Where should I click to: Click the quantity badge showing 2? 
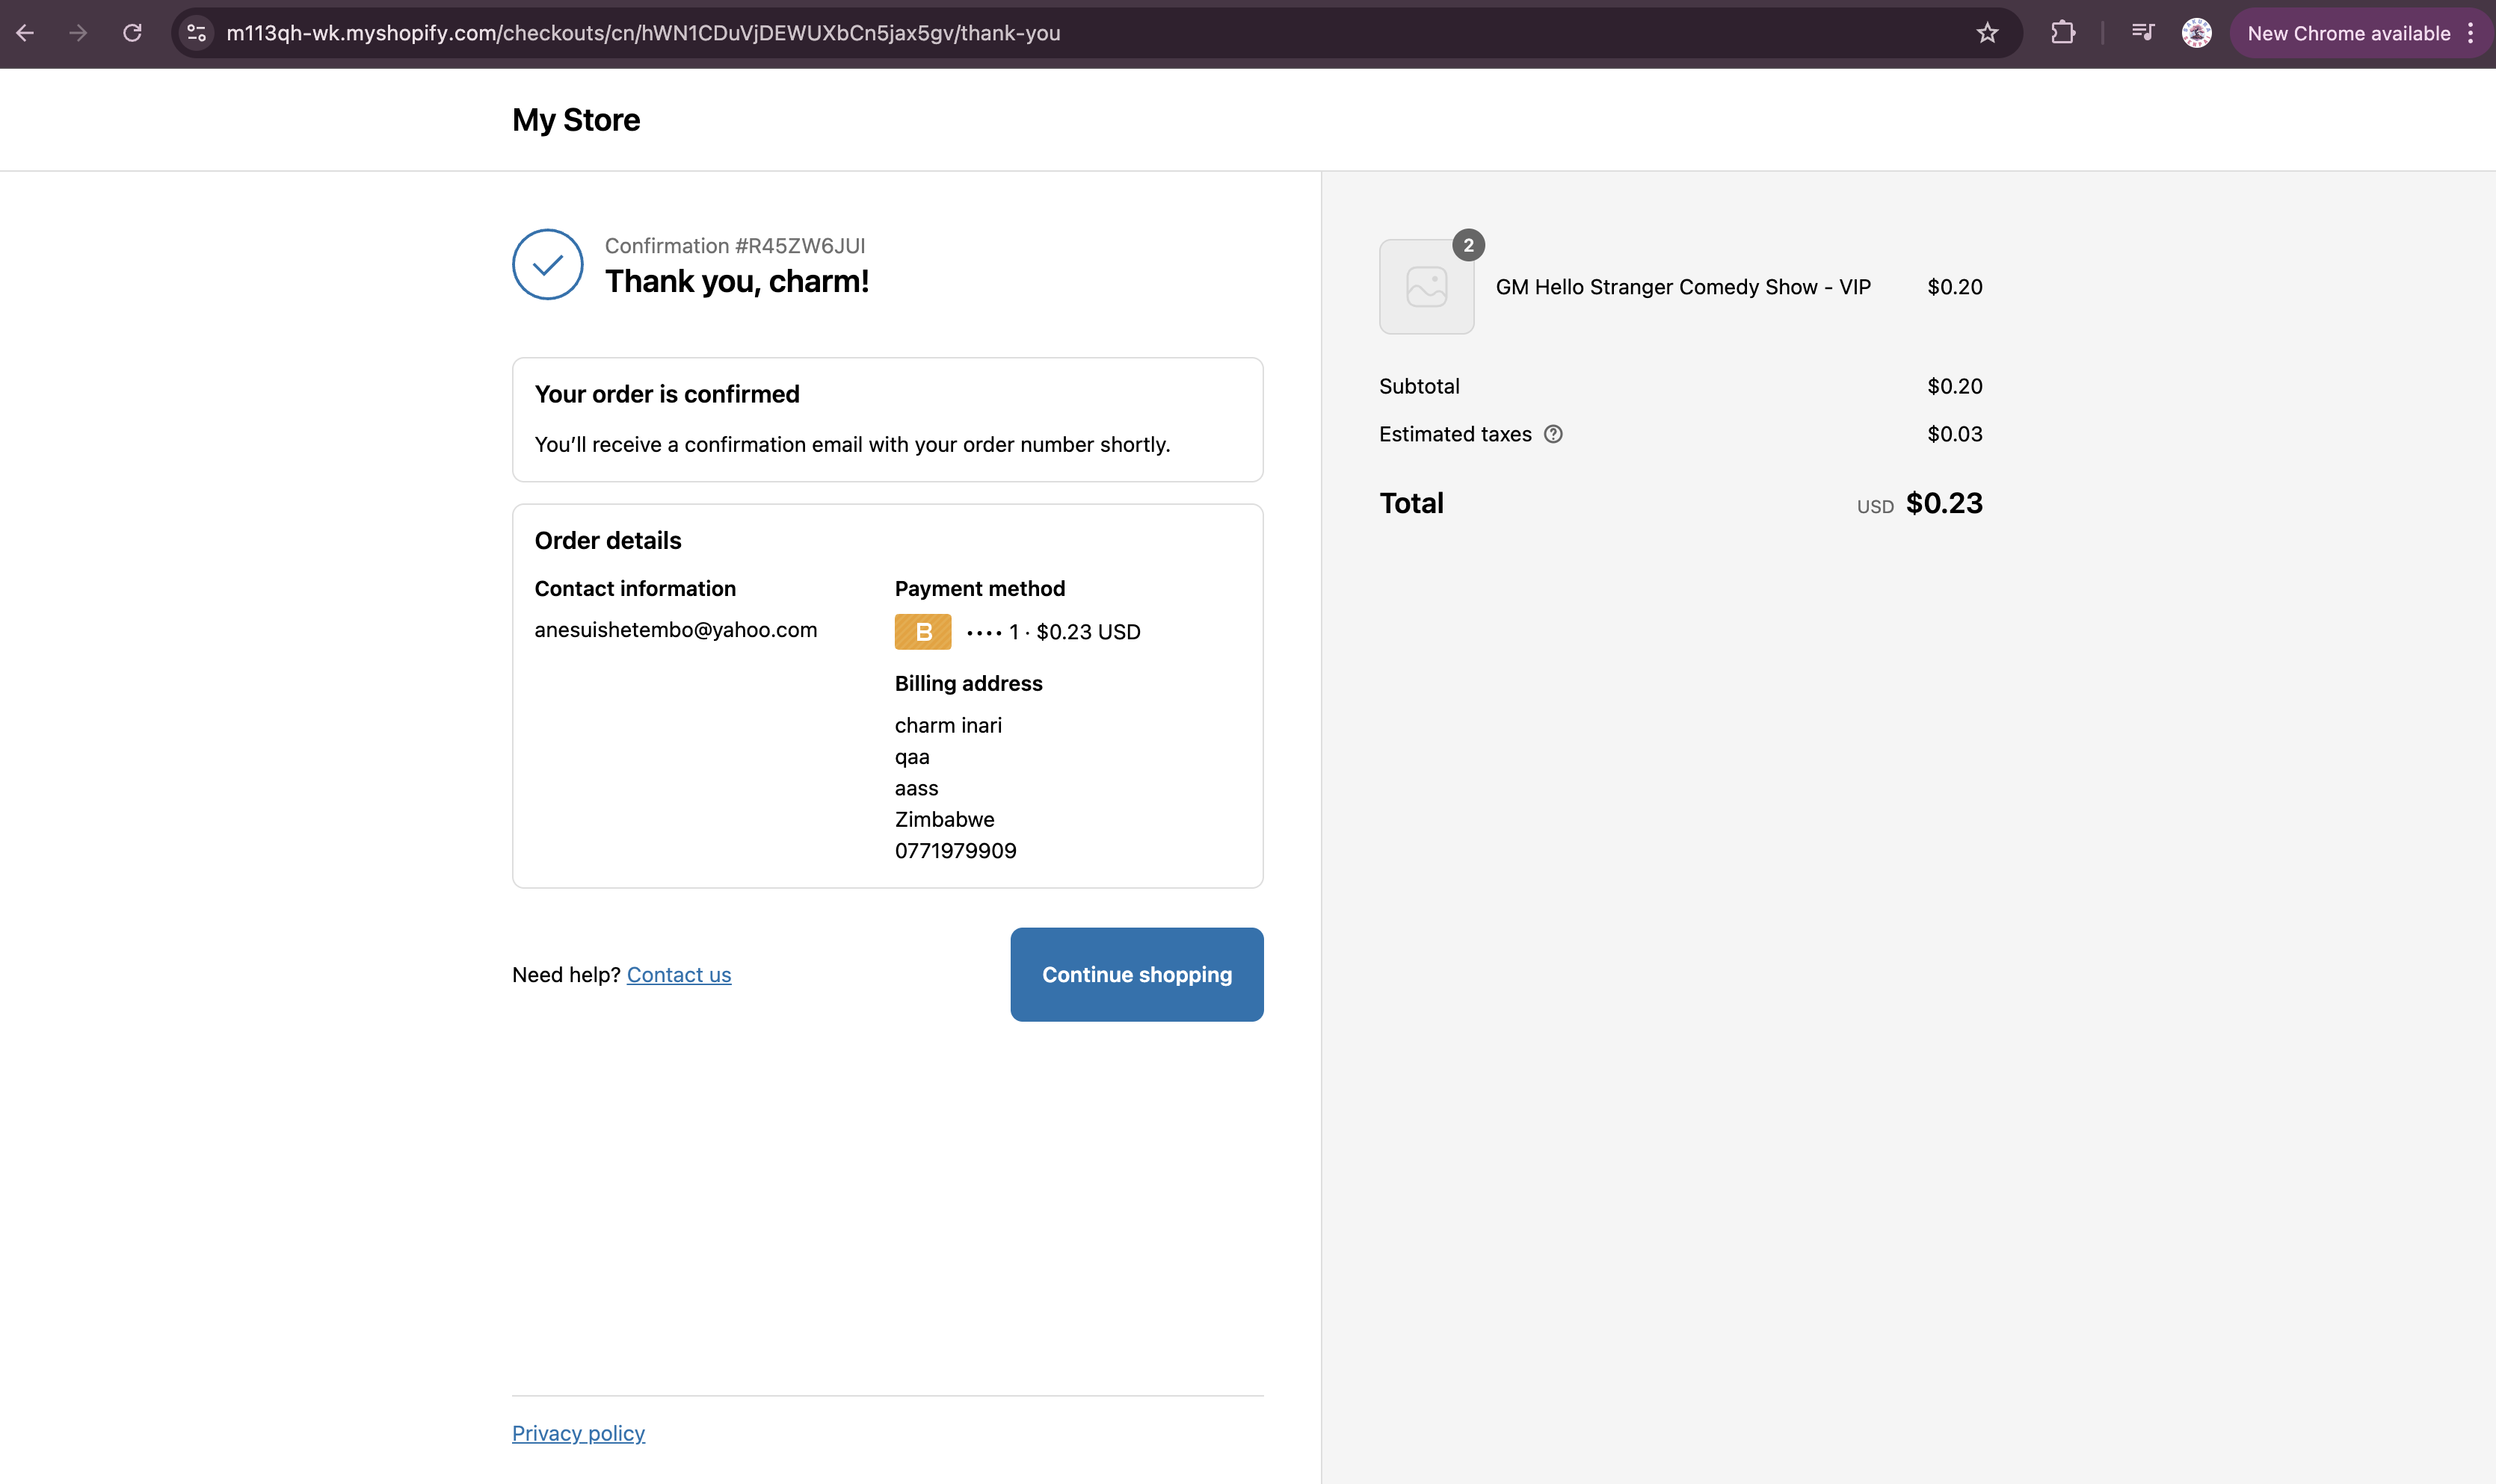tap(1468, 245)
